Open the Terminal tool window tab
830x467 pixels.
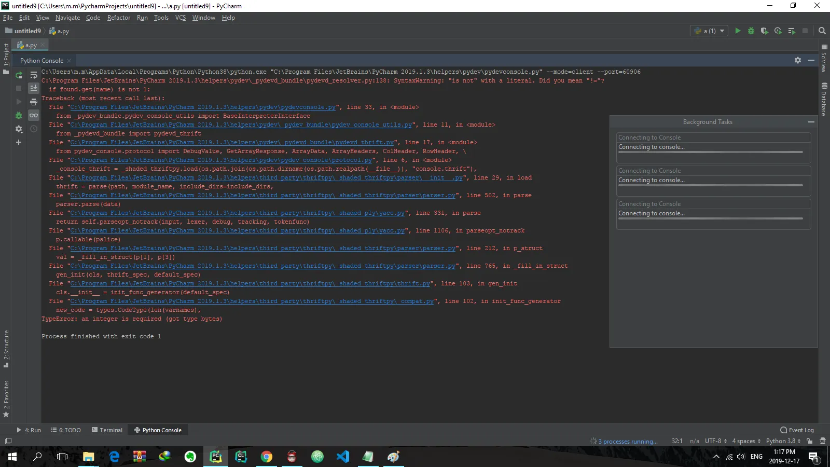pos(107,430)
